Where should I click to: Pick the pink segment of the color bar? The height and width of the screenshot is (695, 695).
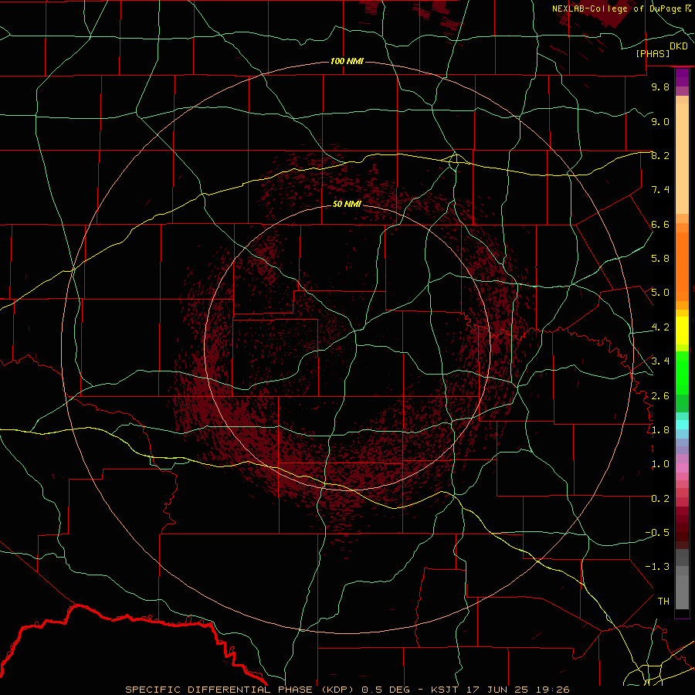point(682,468)
